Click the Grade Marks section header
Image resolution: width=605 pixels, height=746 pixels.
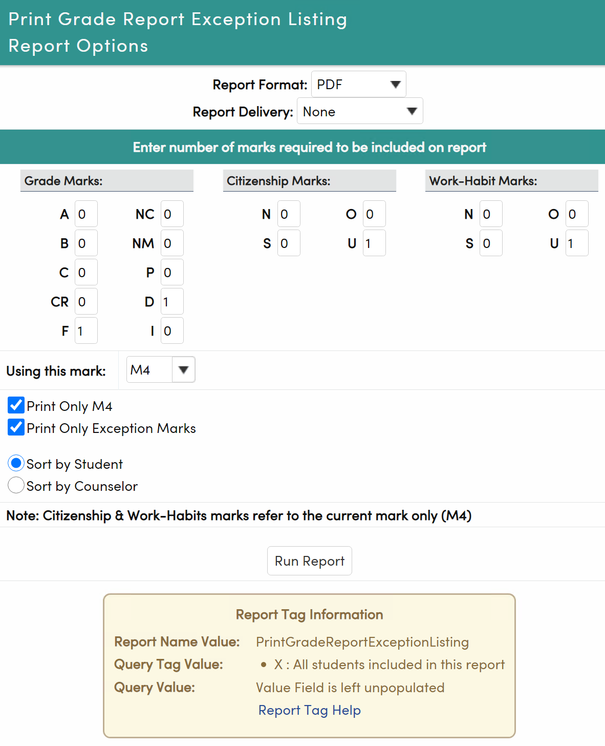pos(107,180)
